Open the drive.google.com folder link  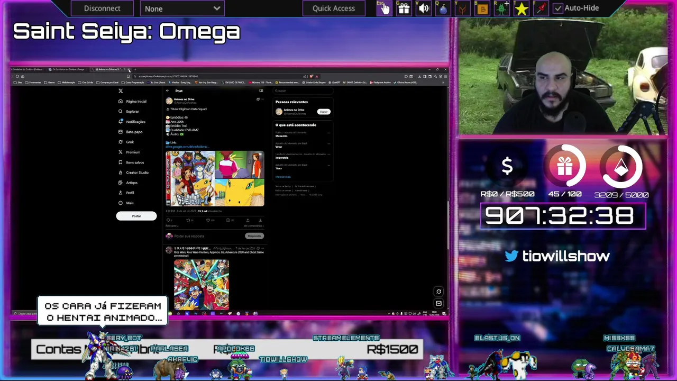tap(187, 147)
